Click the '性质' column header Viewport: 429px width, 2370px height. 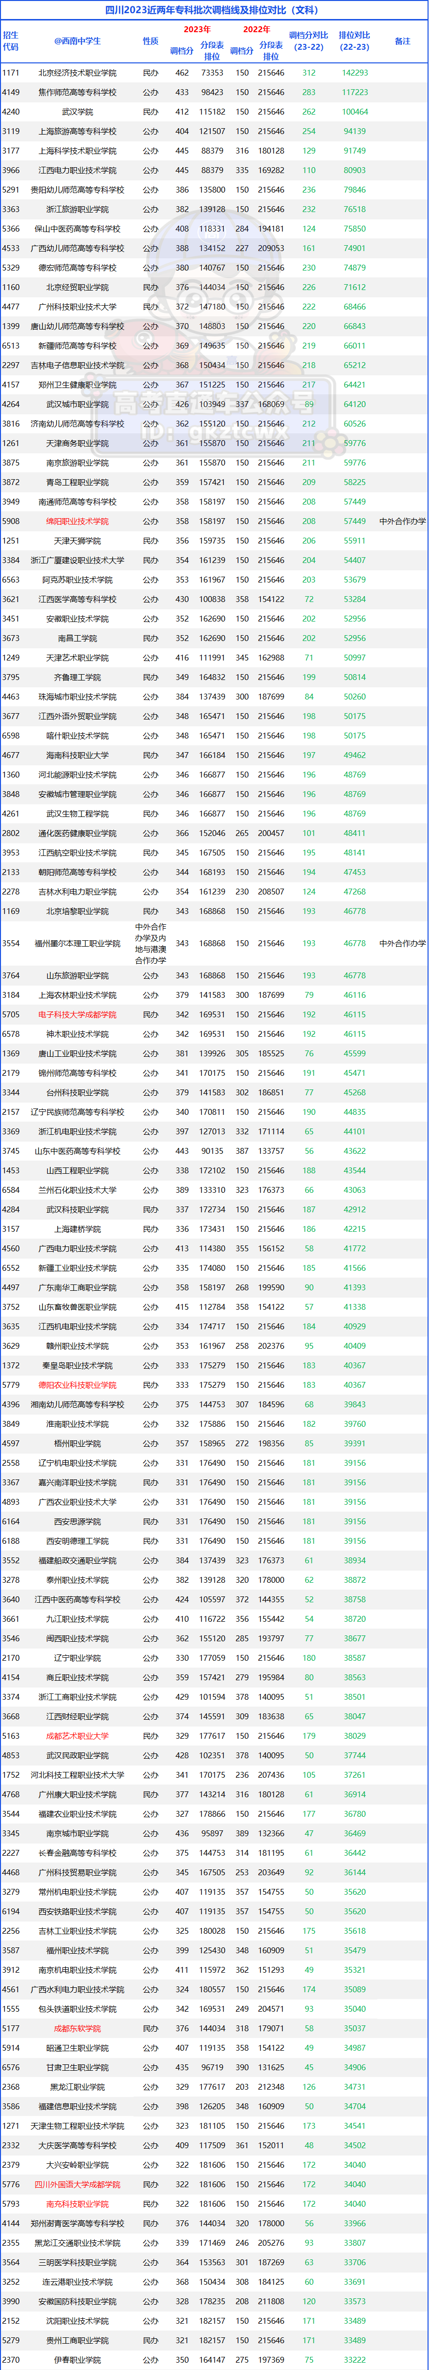tap(150, 41)
